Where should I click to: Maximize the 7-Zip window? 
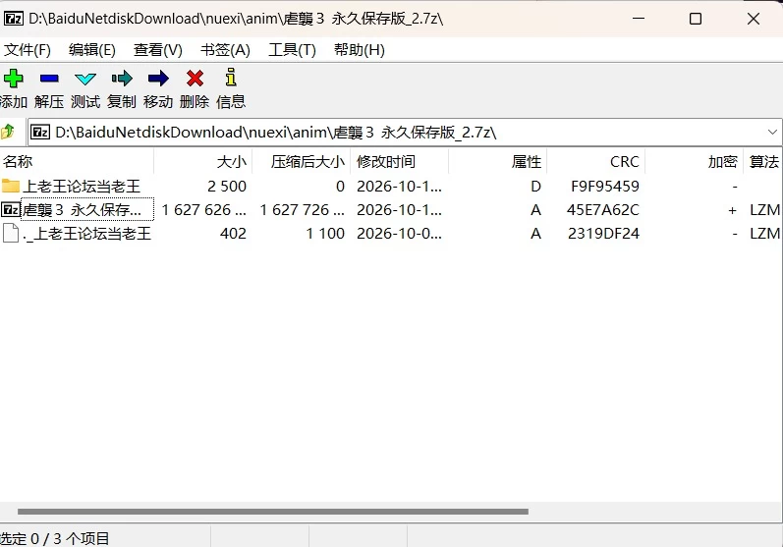tap(696, 19)
